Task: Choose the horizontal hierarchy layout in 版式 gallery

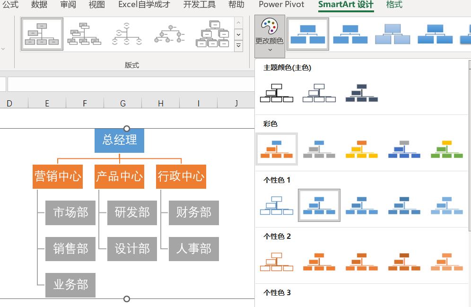Action: pos(169,34)
